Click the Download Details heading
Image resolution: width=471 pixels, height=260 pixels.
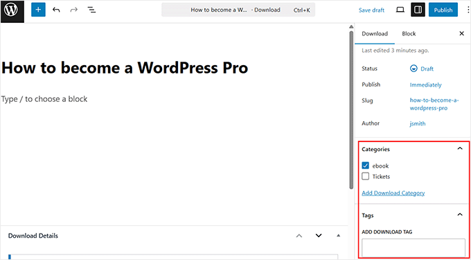click(x=33, y=236)
